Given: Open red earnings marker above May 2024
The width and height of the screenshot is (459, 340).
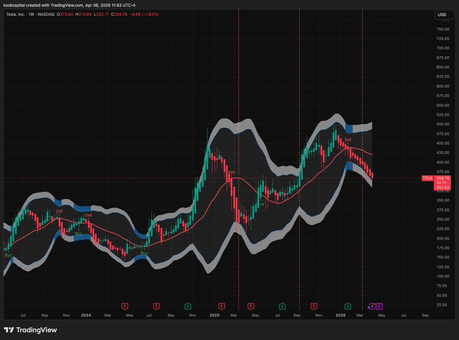Looking at the screenshot, I should coord(125,306).
